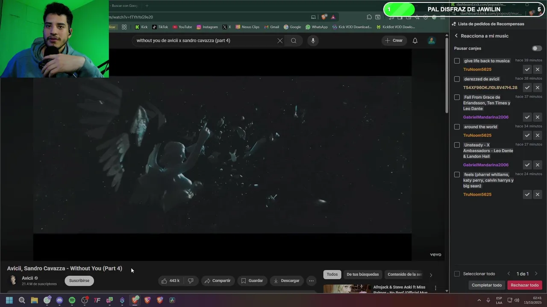547x307 pixels.
Task: Show more filter chips with right arrow
Action: [431, 275]
